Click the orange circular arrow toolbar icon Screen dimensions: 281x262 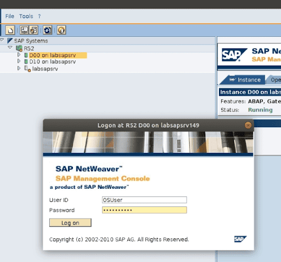pos(61,30)
